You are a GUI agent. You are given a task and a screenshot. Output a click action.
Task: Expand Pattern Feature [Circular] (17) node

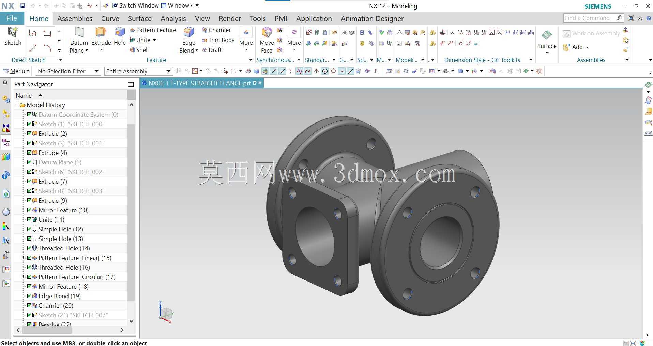tap(23, 277)
